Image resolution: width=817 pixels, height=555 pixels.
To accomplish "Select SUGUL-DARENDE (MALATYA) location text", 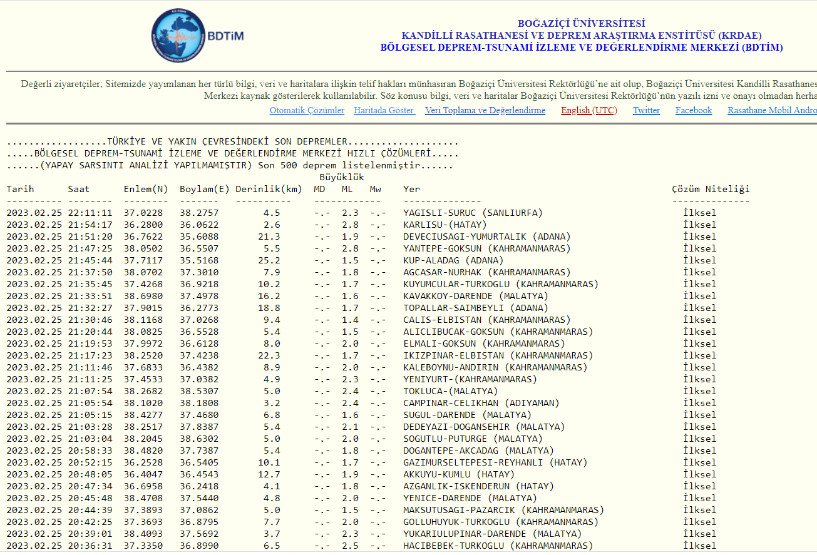I will point(467,415).
